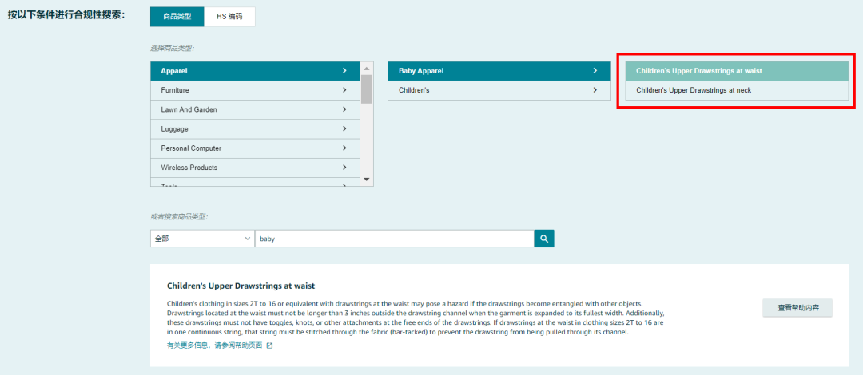Open external link icon beside help page link
Screen dimensions: 863x375
[x=269, y=345]
